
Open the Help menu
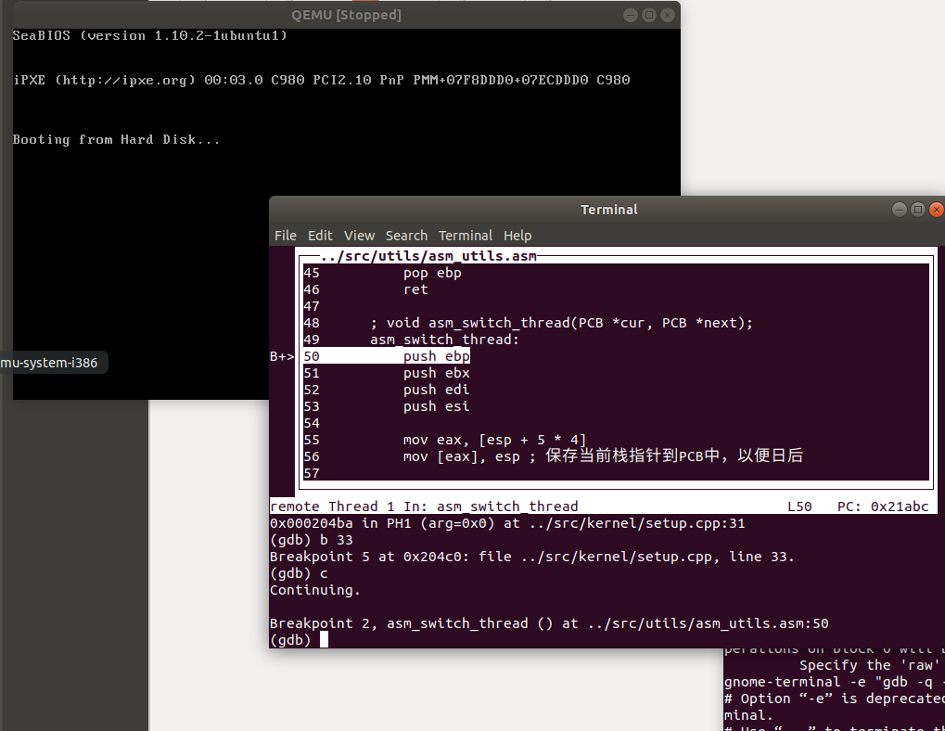pos(517,235)
